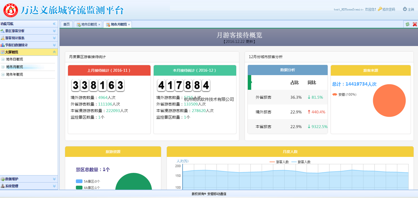Image resolution: width=418 pixels, height=198 pixels.
Task: Click the green 旅游资源 pie chart
Action: click(133, 182)
